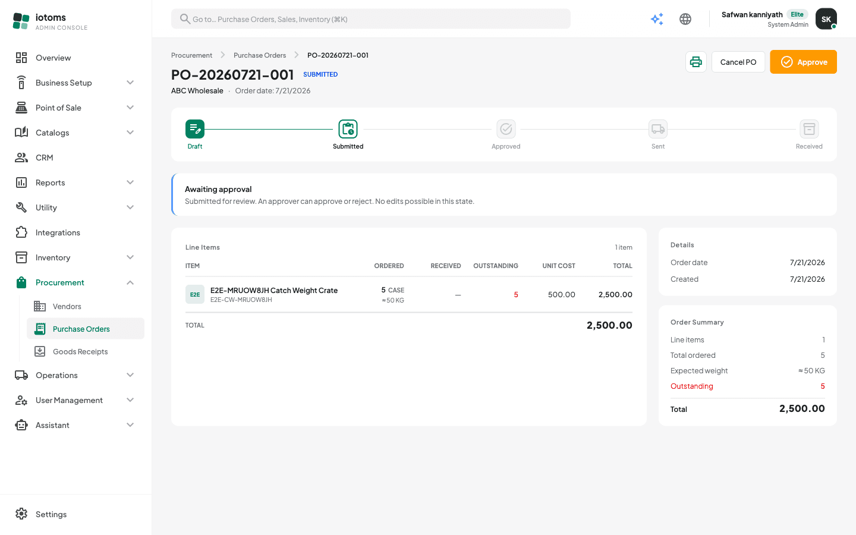Open the CRM menu item

pyautogui.click(x=76, y=158)
